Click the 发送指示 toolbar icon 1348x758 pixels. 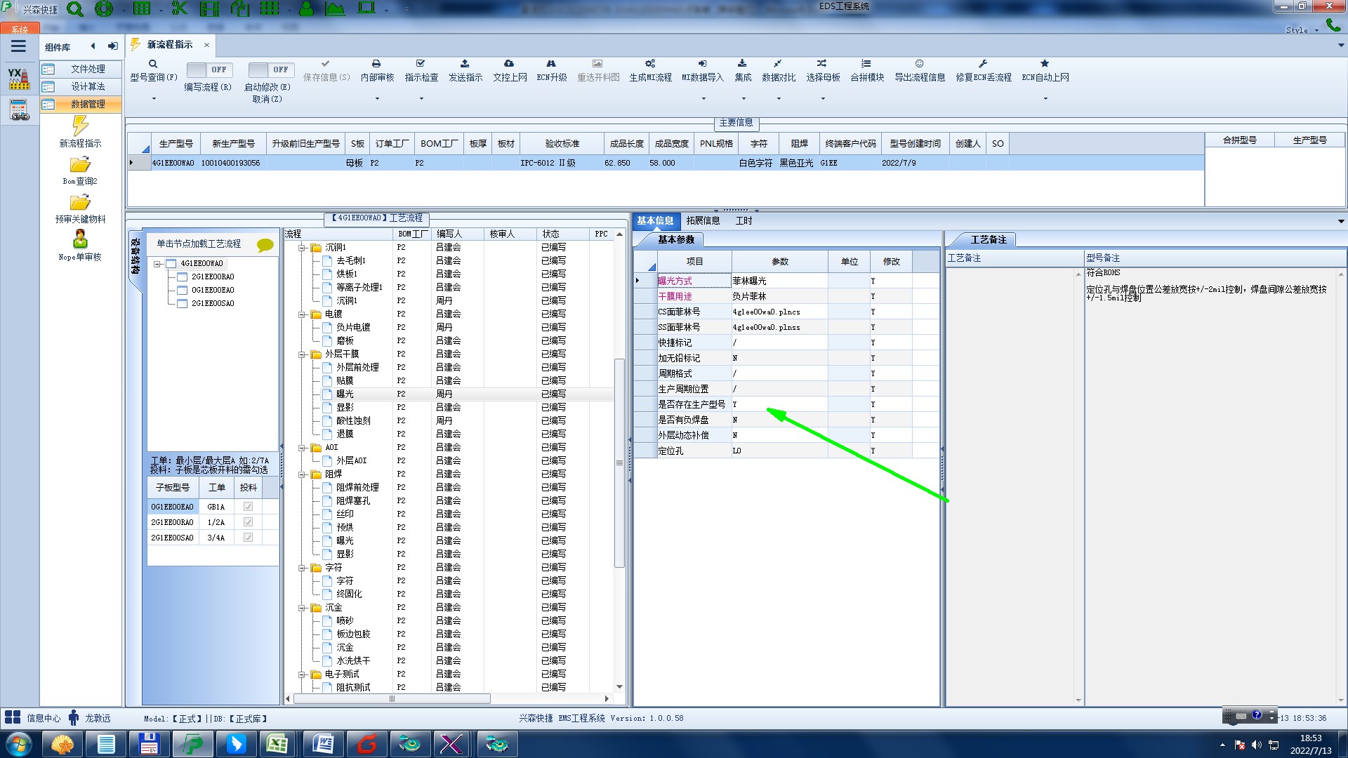pos(465,64)
